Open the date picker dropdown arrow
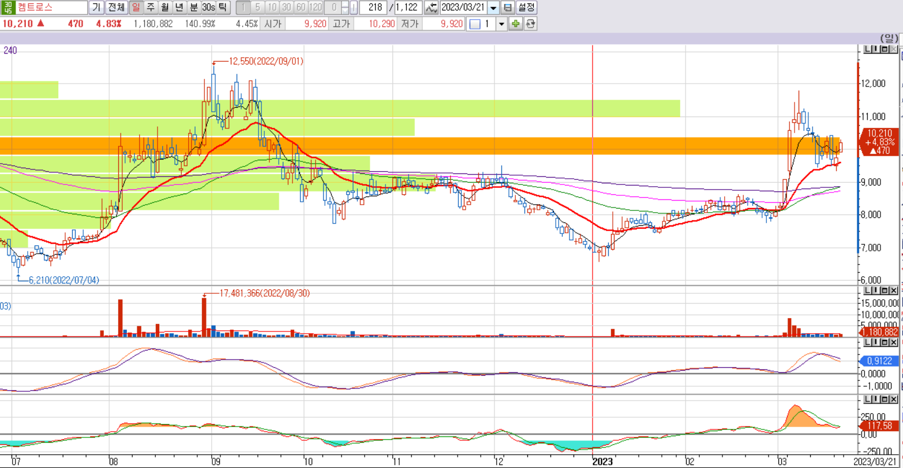Screen dimensions: 903x468 (x=494, y=7)
